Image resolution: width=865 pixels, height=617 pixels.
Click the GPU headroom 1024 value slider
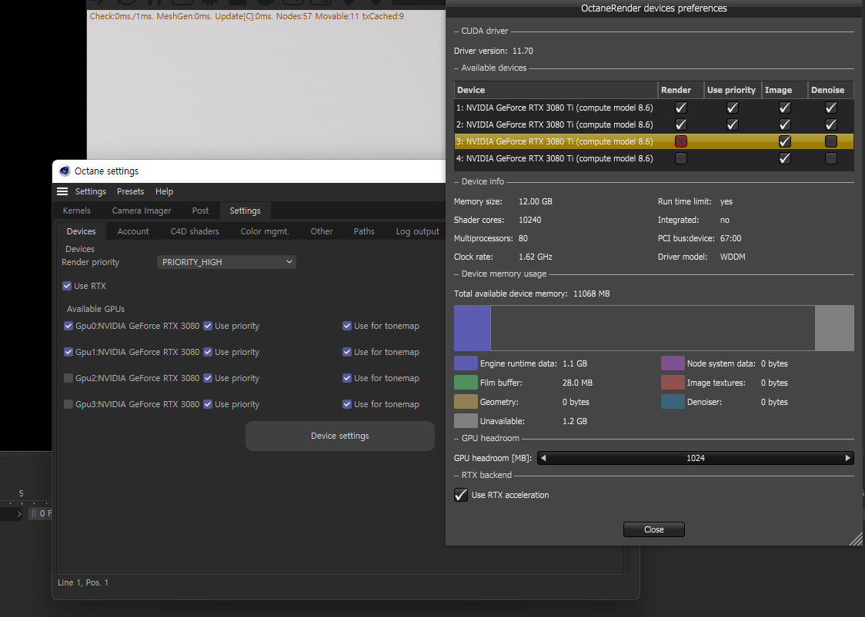click(x=695, y=458)
